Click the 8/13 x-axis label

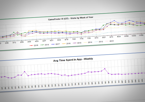(96, 38)
